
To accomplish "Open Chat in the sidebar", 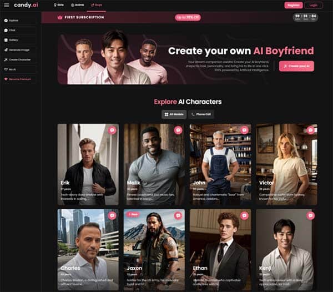I will pos(19,30).
